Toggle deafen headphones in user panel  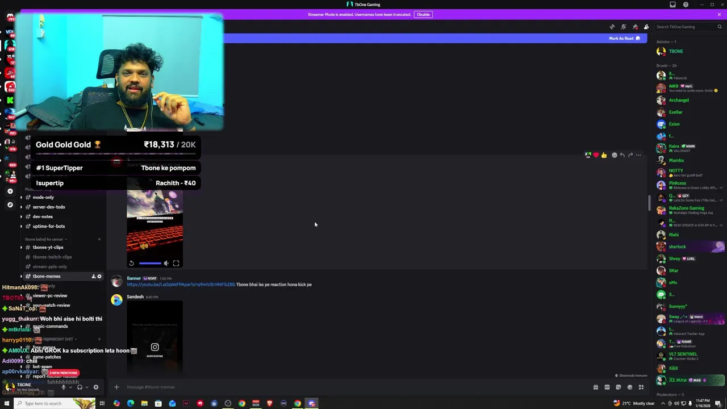(x=80, y=387)
